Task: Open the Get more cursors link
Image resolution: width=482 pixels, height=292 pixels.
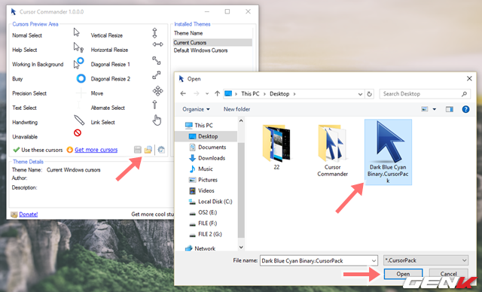Action: [x=96, y=150]
